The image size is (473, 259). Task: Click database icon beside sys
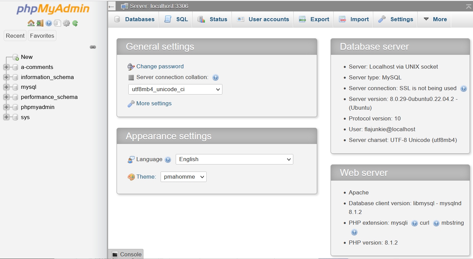15,117
